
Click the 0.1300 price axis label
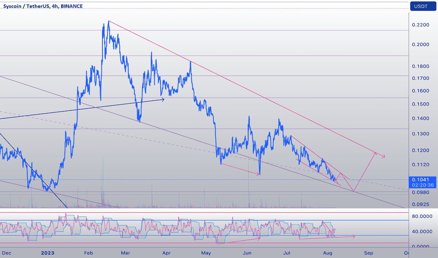(421, 134)
